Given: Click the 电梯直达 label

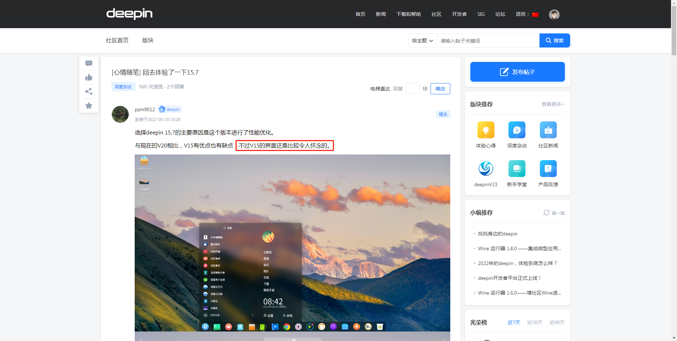Looking at the screenshot, I should pyautogui.click(x=380, y=89).
